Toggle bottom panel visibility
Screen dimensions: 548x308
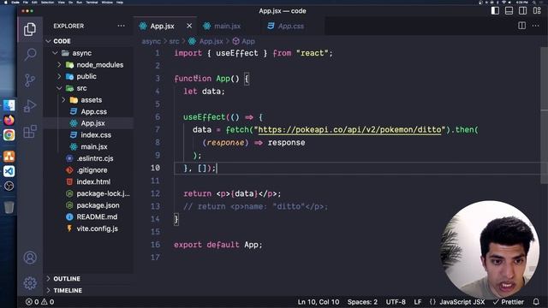509,11
